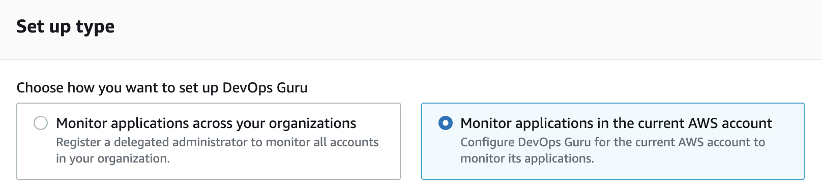Image resolution: width=822 pixels, height=193 pixels.
Task: Click 'DevOps Guru' in the setup prompt
Action: click(x=265, y=88)
